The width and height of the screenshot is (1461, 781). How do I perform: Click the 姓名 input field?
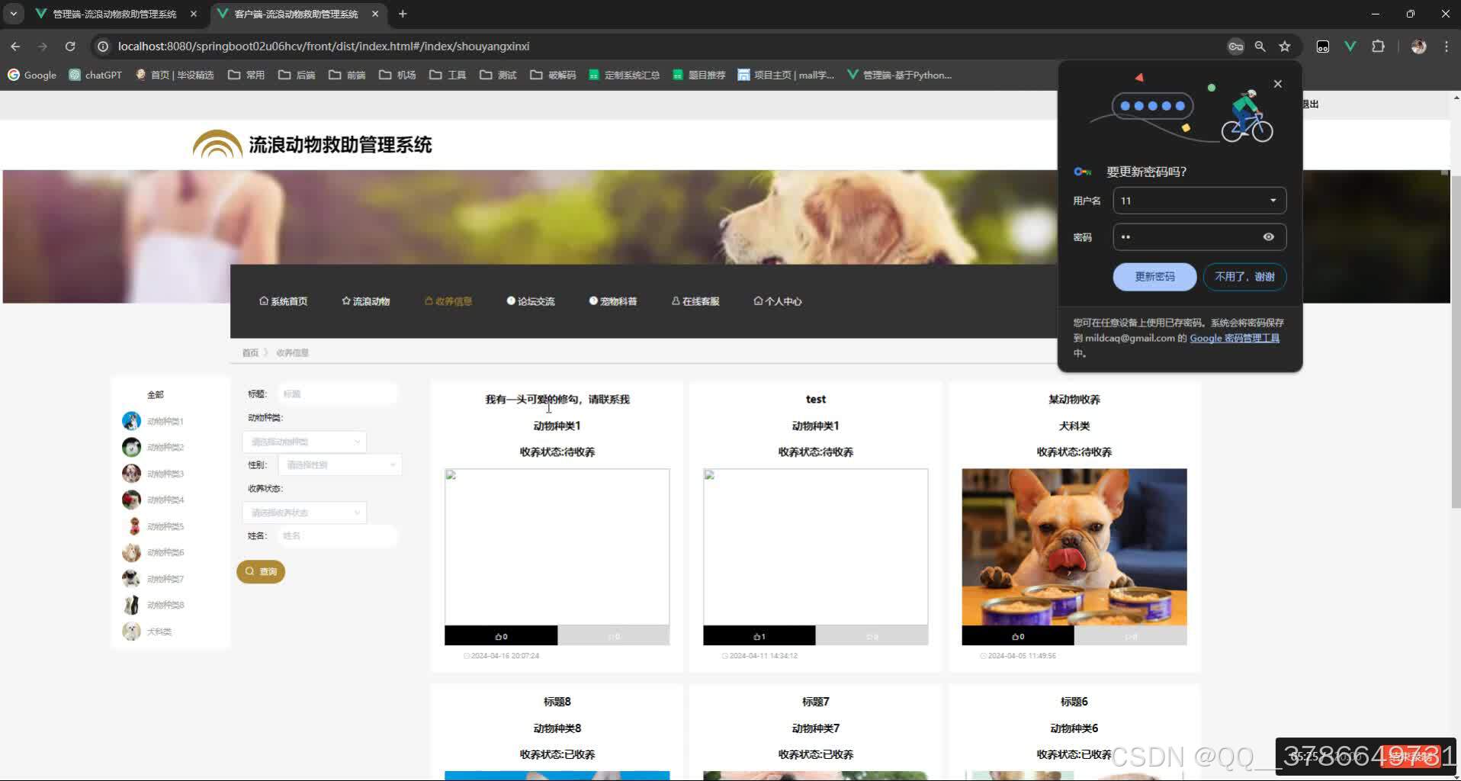pos(338,536)
